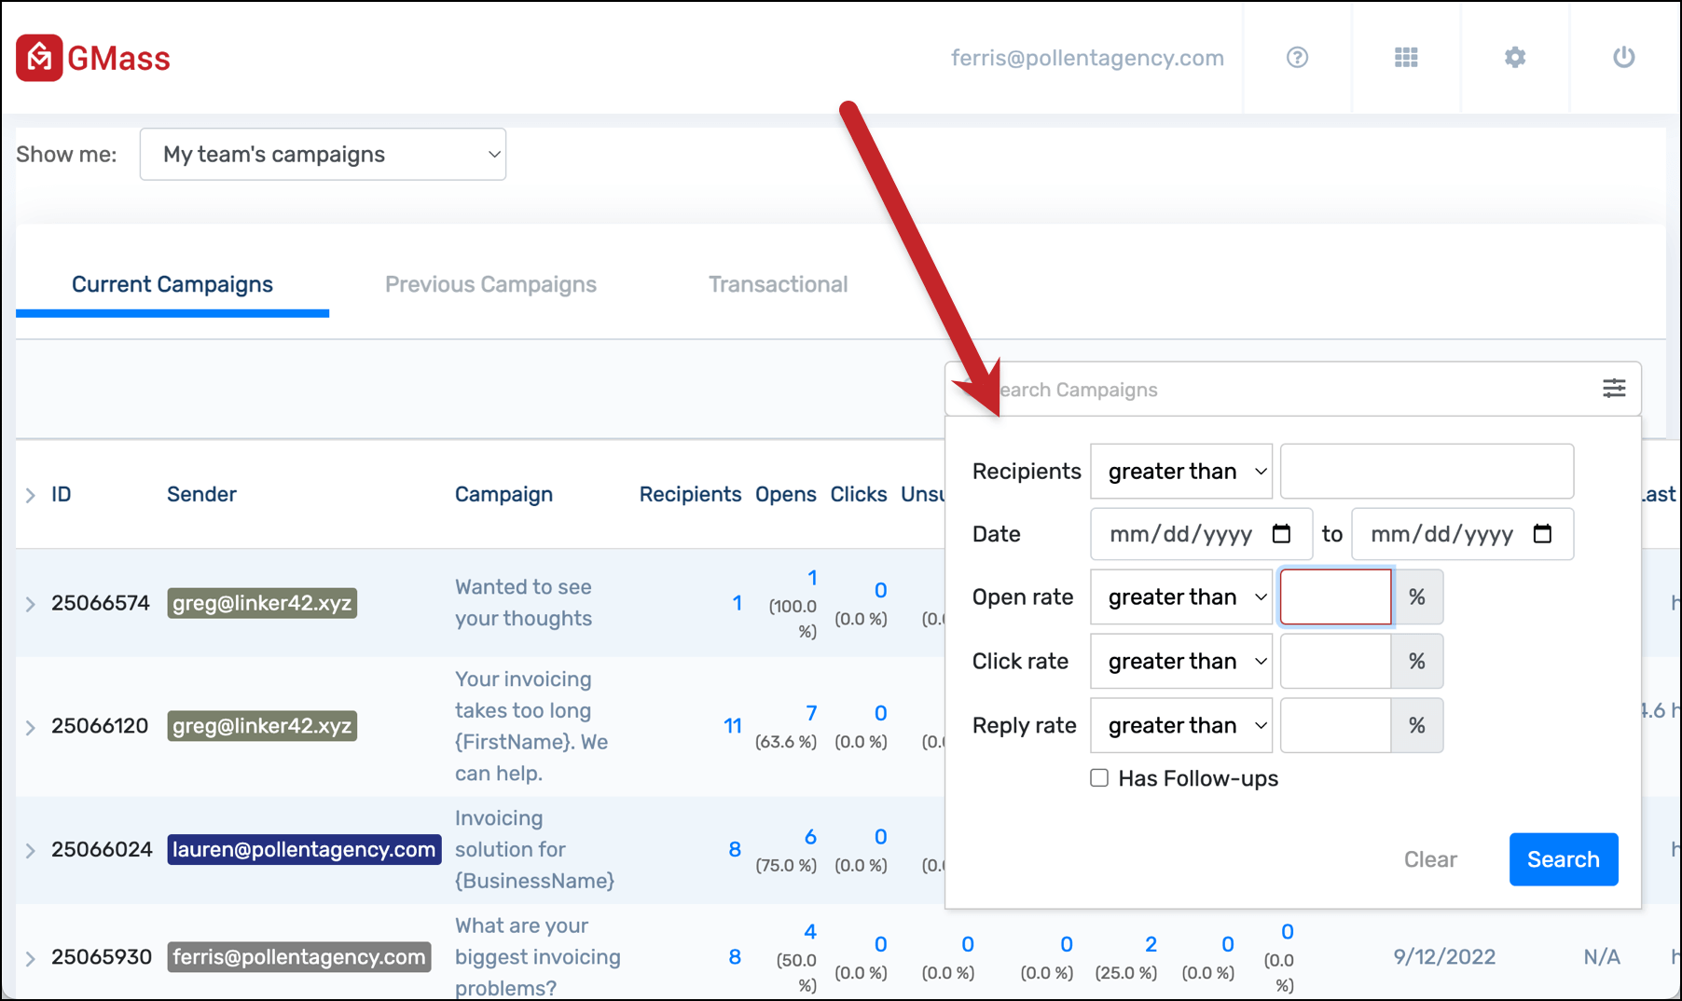Click the lauren@pollentagency.com sender badge
This screenshot has height=1001, width=1682.
point(304,850)
